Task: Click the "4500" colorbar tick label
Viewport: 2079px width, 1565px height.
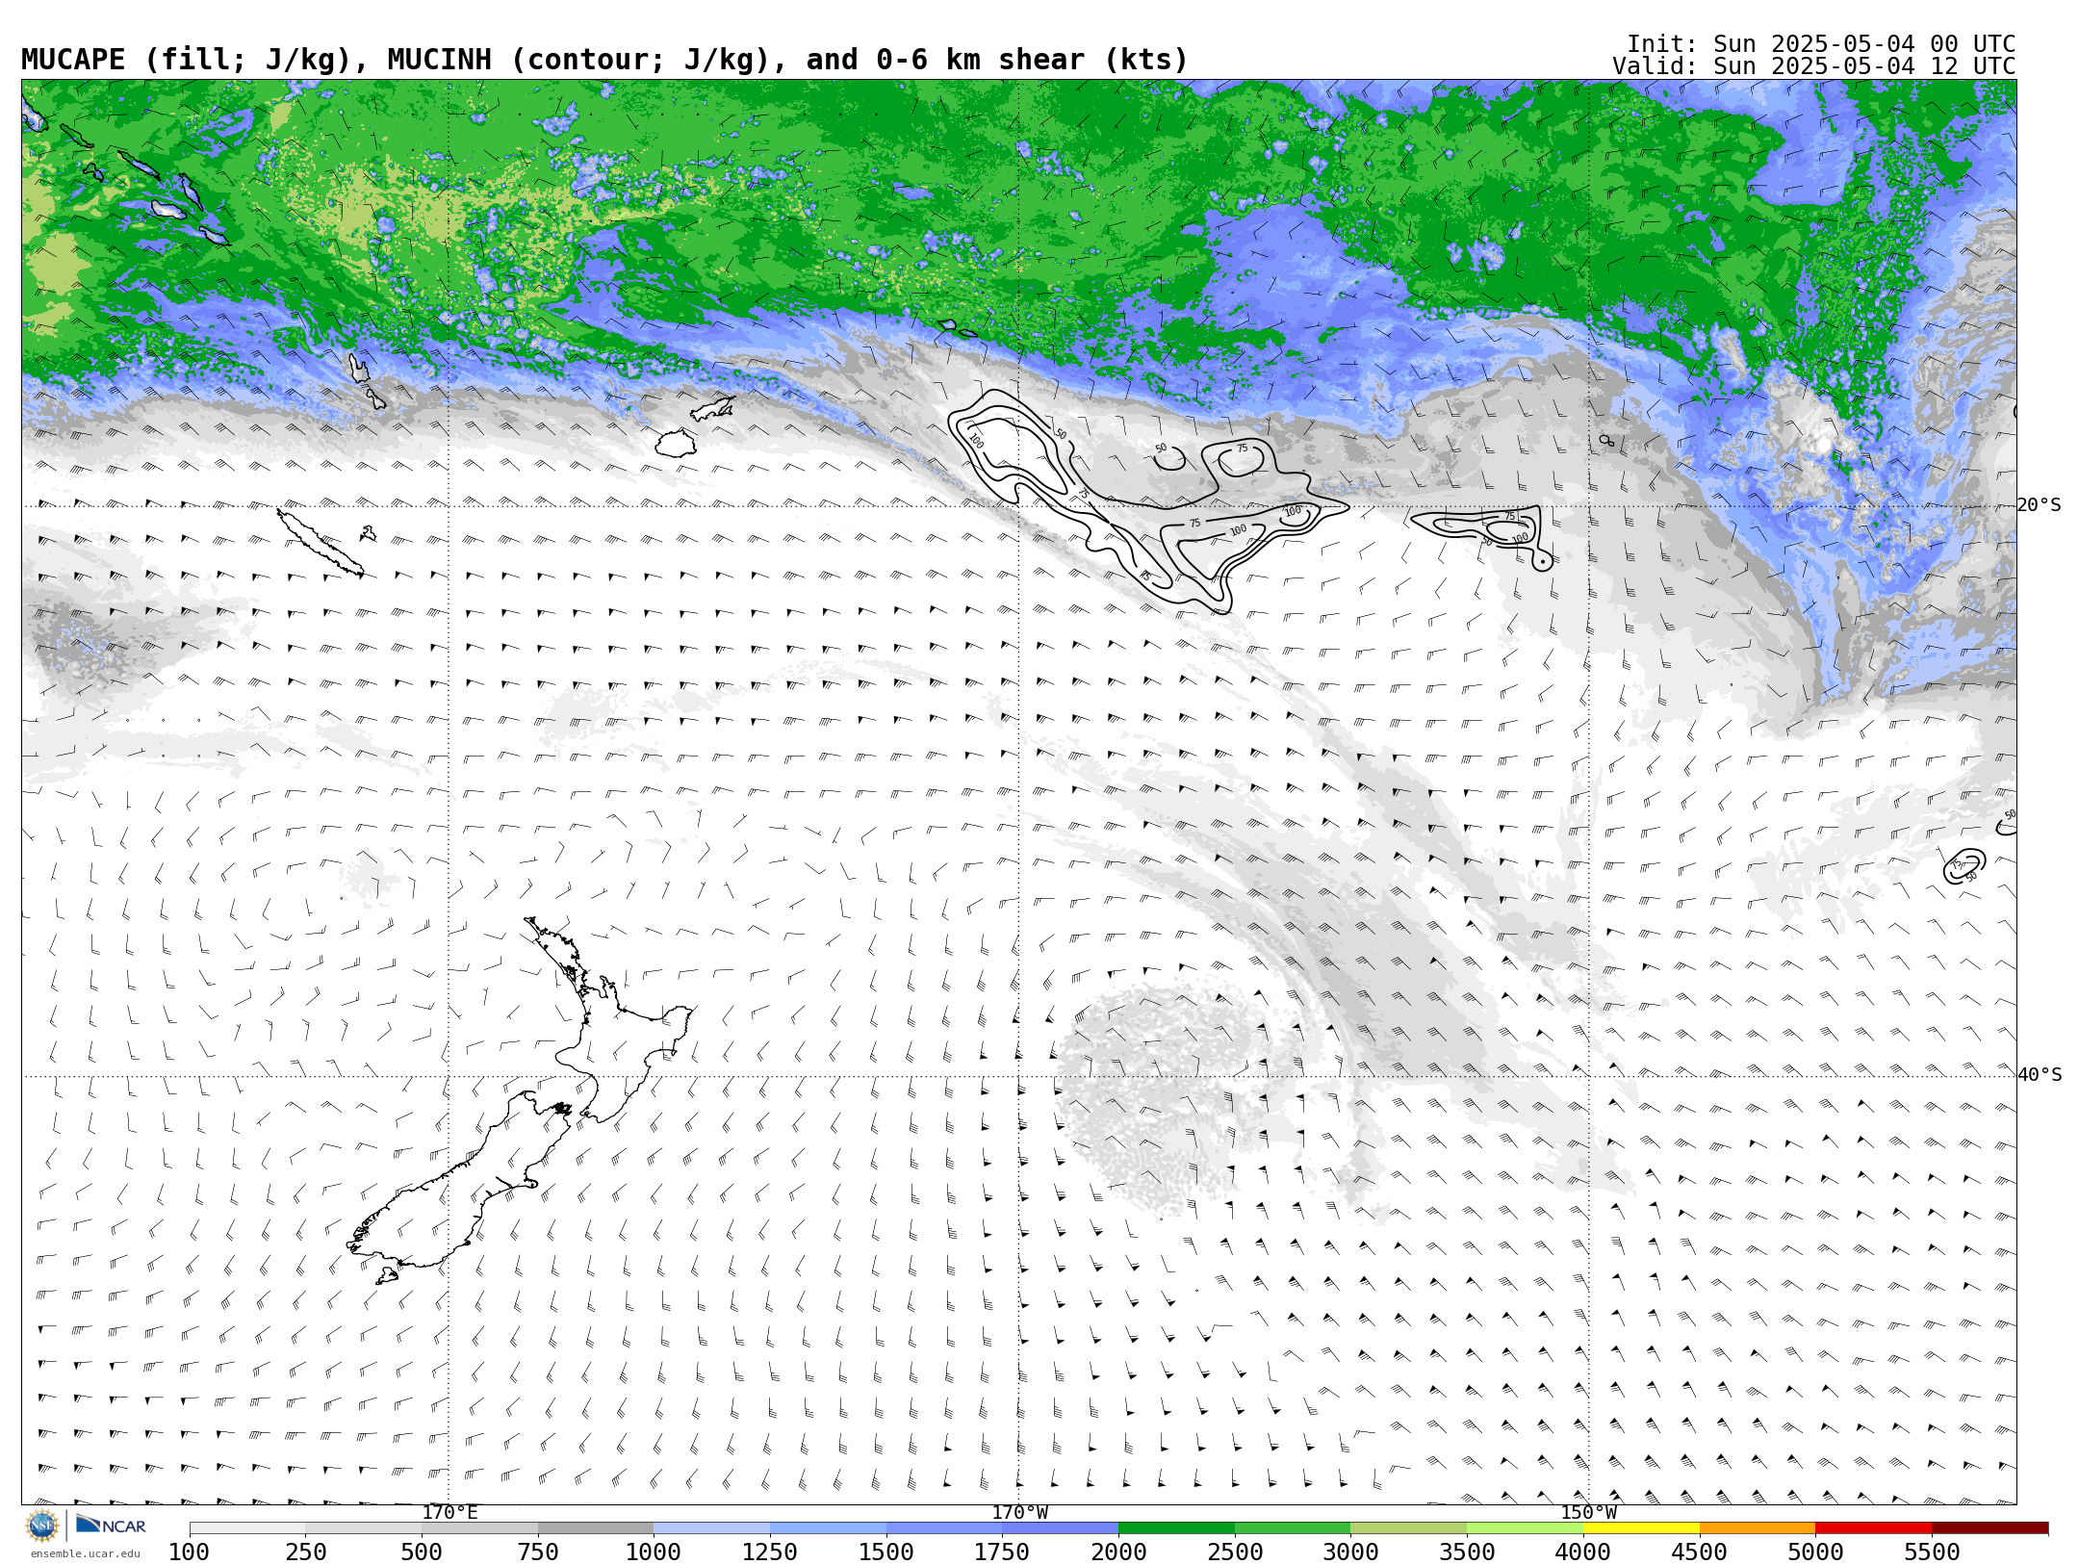Action: 1699,1552
